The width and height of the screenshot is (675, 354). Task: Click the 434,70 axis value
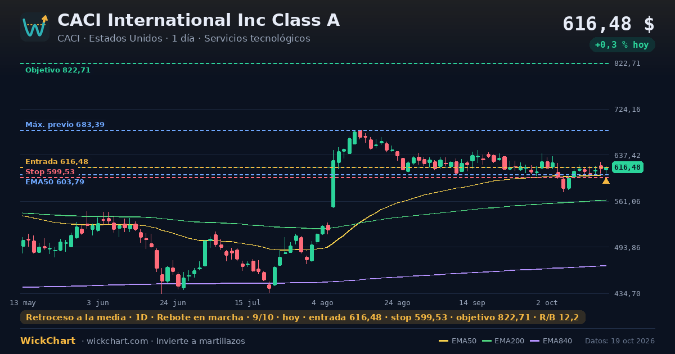tap(628, 294)
